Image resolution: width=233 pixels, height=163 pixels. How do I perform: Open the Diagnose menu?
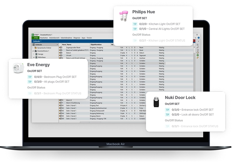77,38
